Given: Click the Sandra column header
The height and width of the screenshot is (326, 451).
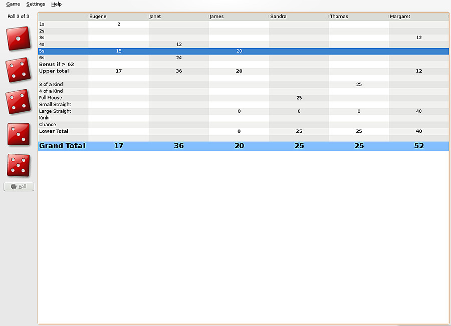Looking at the screenshot, I should click(299, 17).
